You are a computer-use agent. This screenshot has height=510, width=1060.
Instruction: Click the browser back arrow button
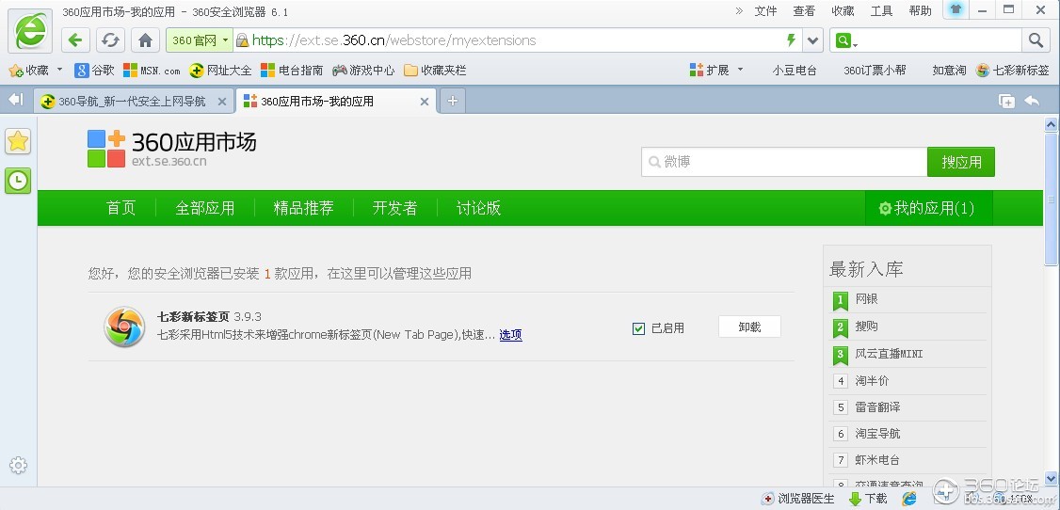pos(75,40)
